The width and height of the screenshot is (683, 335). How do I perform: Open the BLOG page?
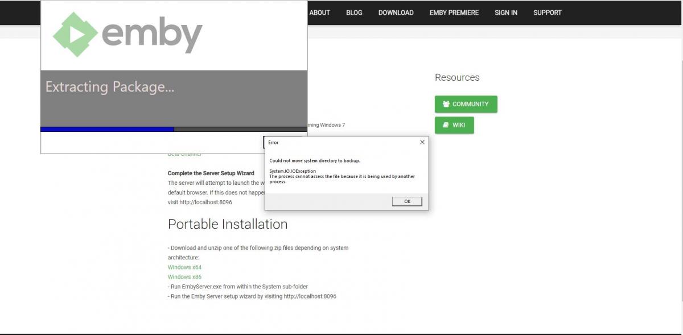click(x=354, y=13)
